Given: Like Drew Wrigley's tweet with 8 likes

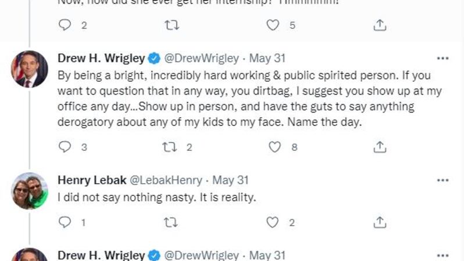Looking at the screenshot, I should coord(274,147).
